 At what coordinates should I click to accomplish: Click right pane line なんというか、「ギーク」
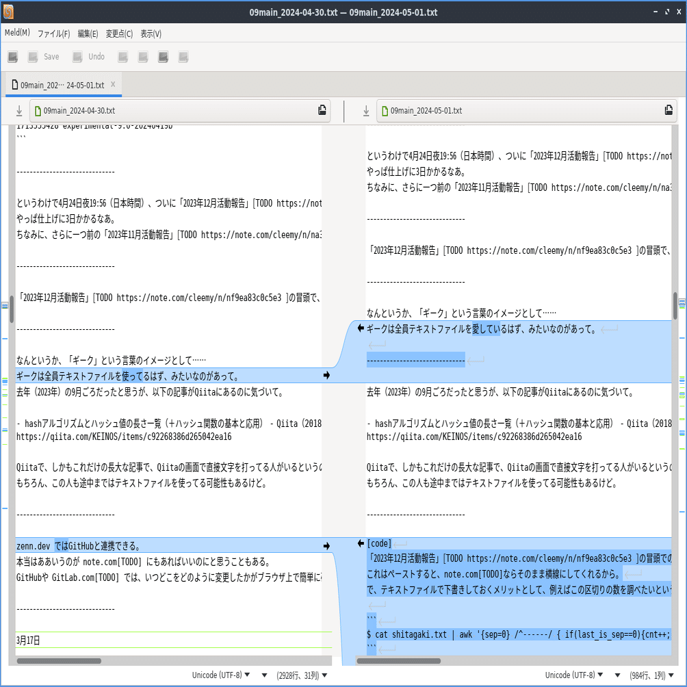[x=461, y=313]
